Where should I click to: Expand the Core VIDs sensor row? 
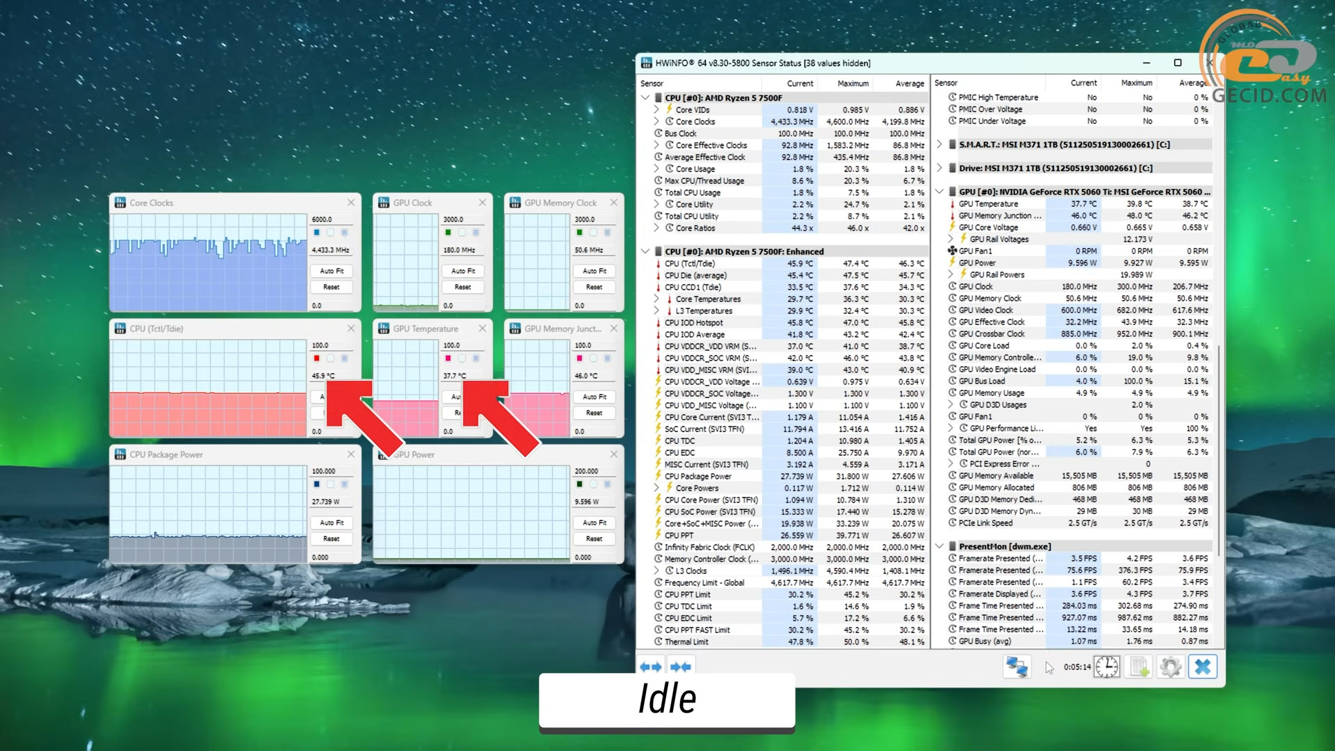[x=656, y=110]
